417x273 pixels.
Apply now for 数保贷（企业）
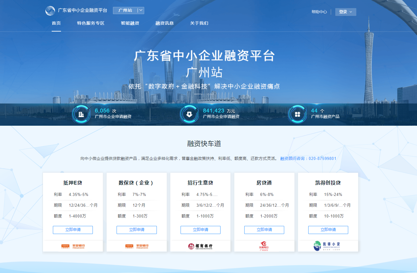coord(137,230)
